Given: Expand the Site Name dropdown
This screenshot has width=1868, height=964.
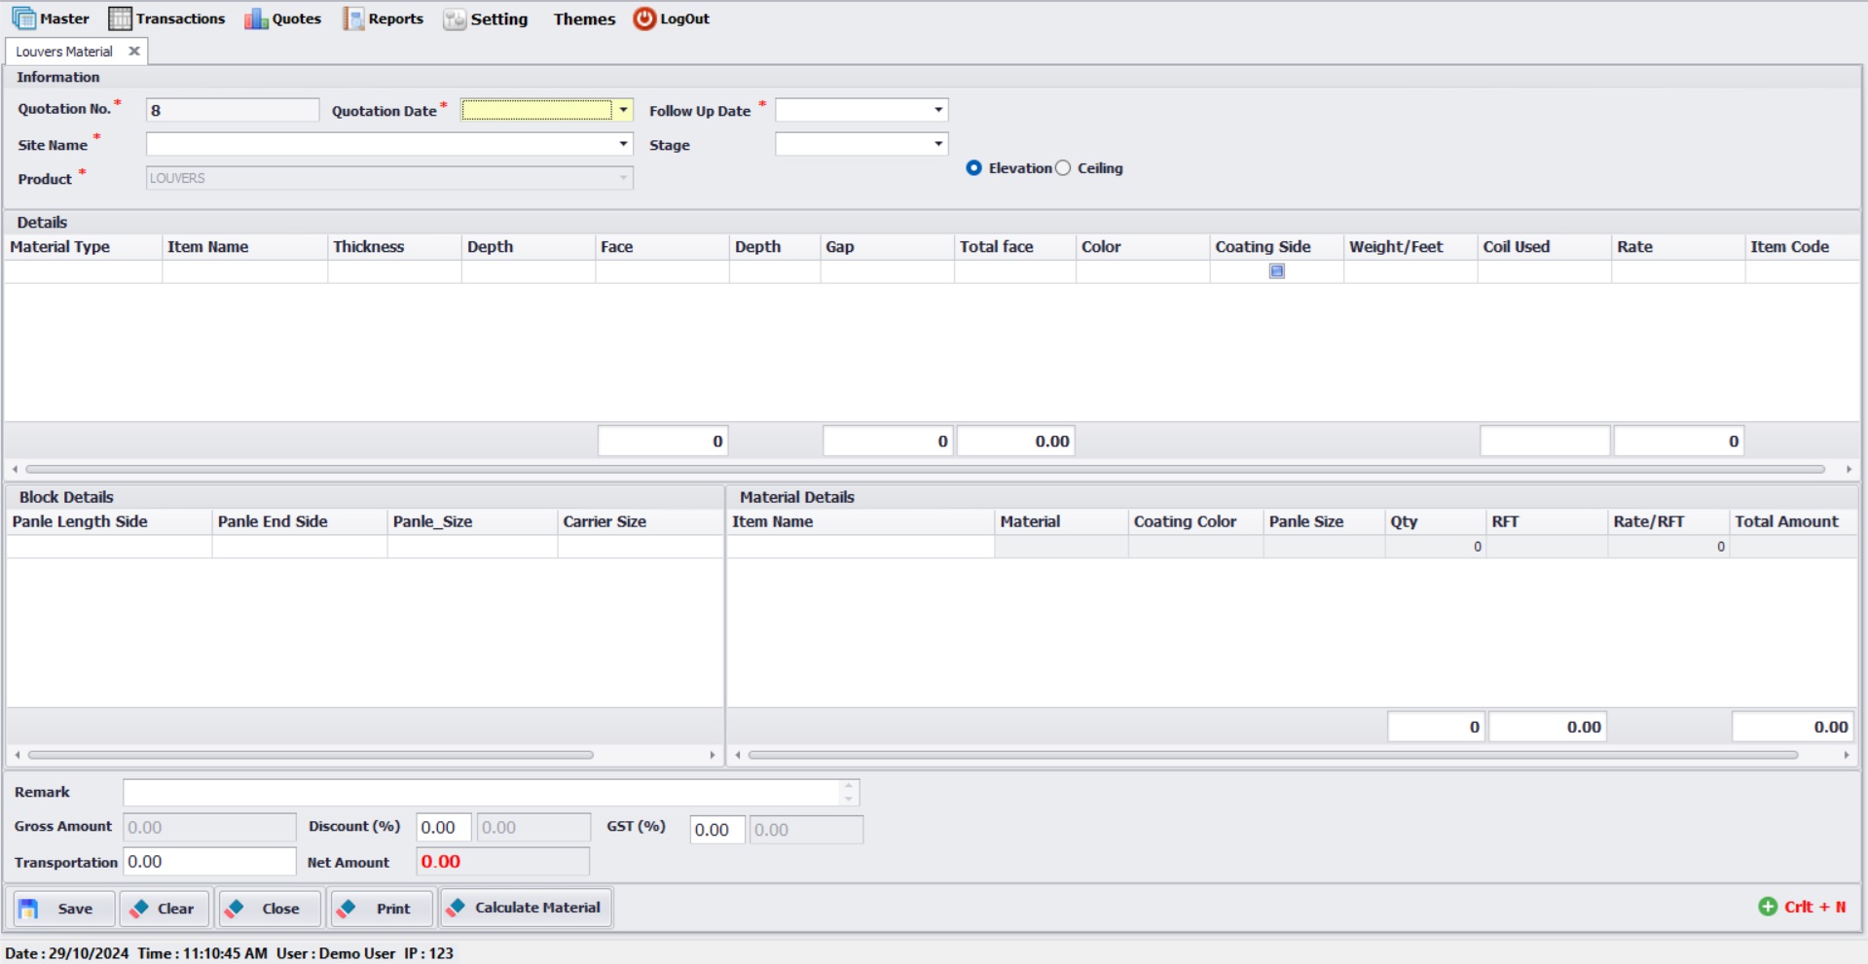Looking at the screenshot, I should point(624,144).
